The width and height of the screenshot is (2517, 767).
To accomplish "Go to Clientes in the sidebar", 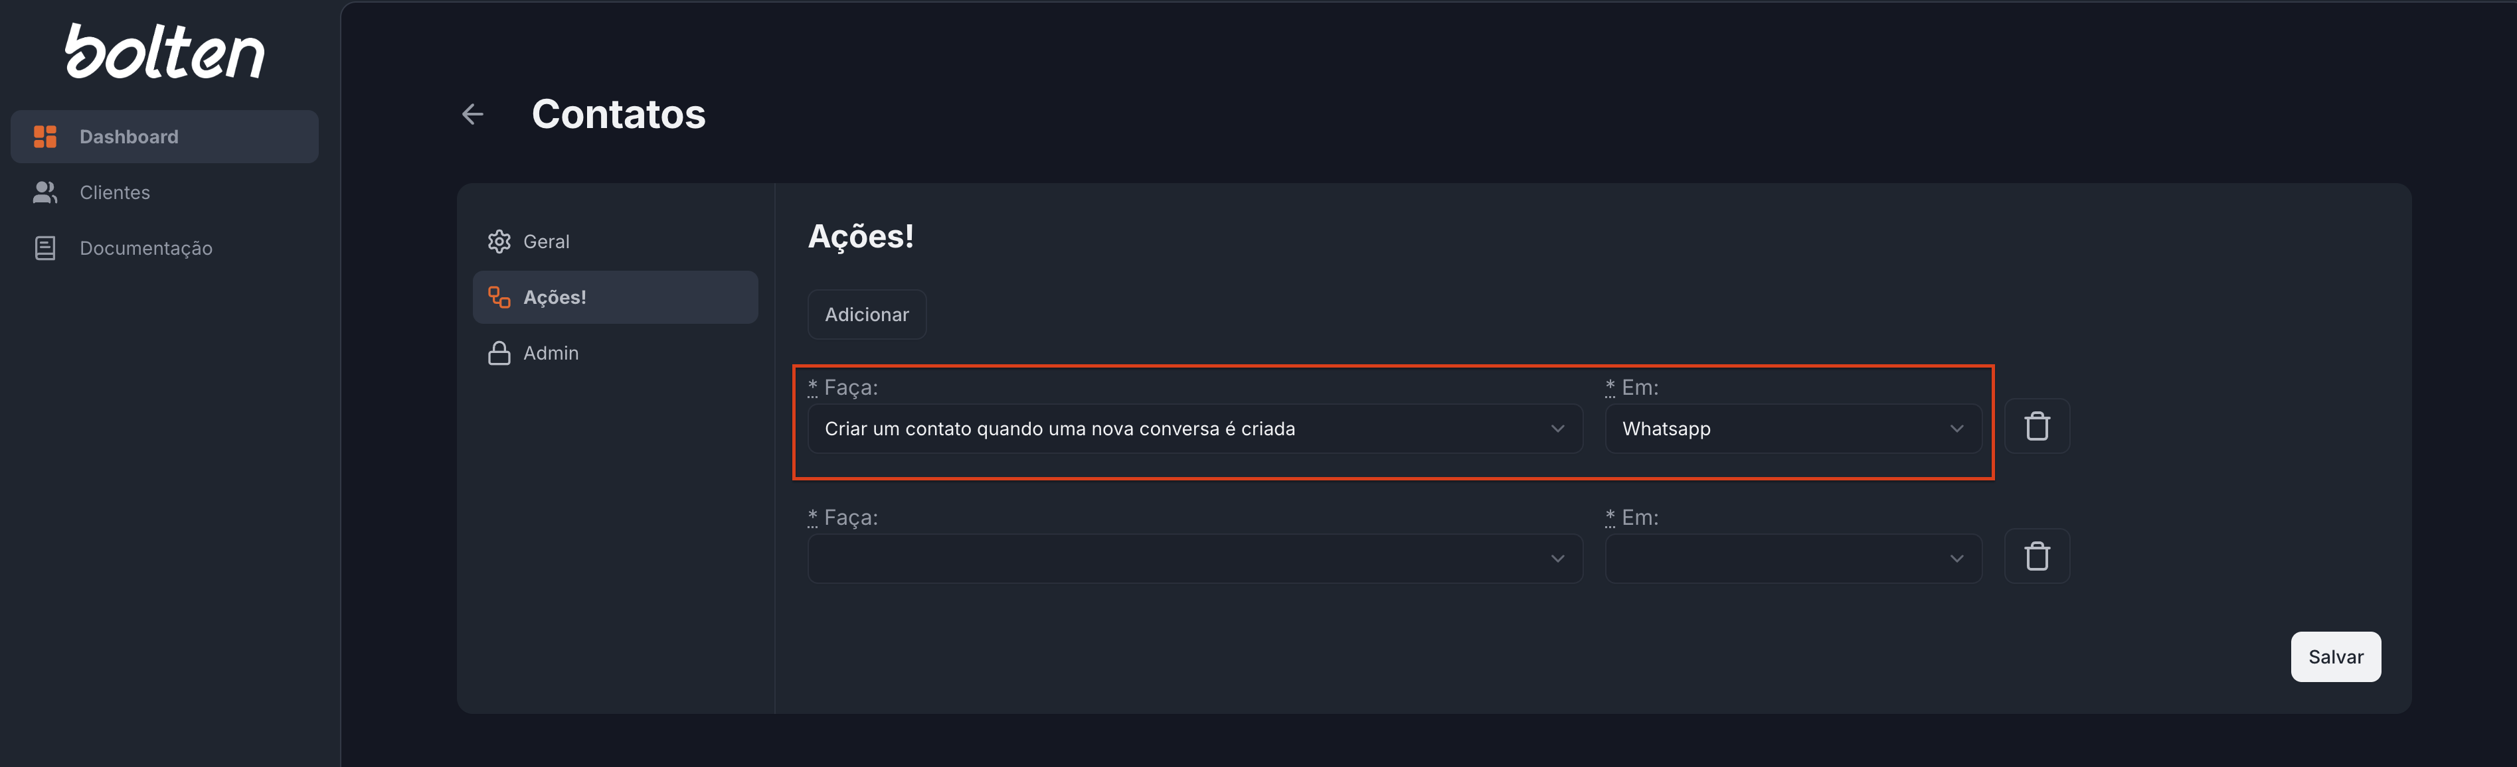I will 114,192.
